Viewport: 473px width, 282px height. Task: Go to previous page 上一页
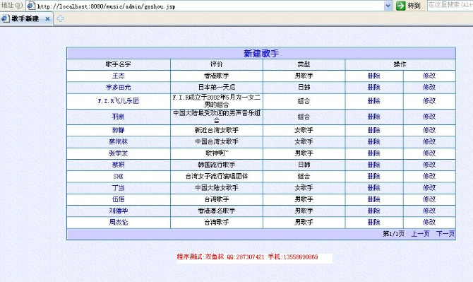pyautogui.click(x=420, y=234)
